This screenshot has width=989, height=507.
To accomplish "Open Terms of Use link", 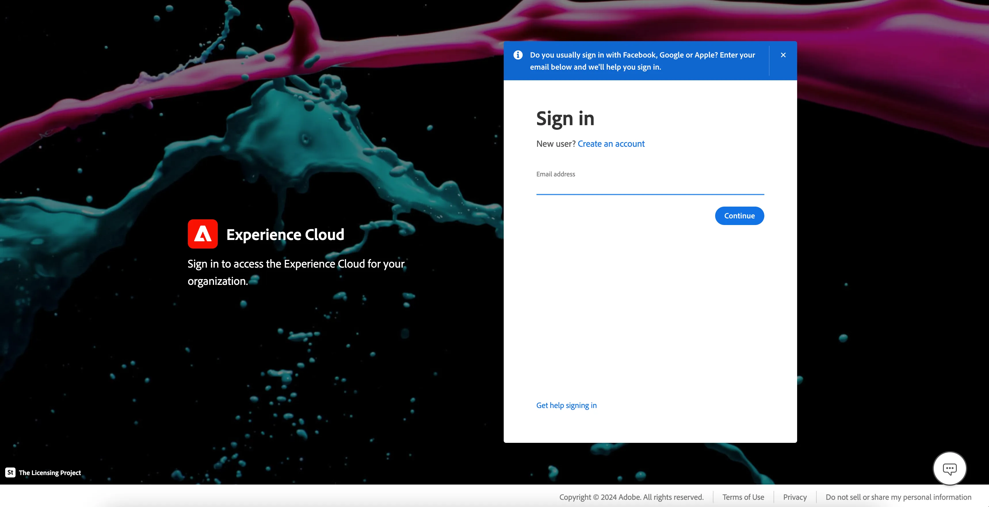I will click(x=743, y=497).
